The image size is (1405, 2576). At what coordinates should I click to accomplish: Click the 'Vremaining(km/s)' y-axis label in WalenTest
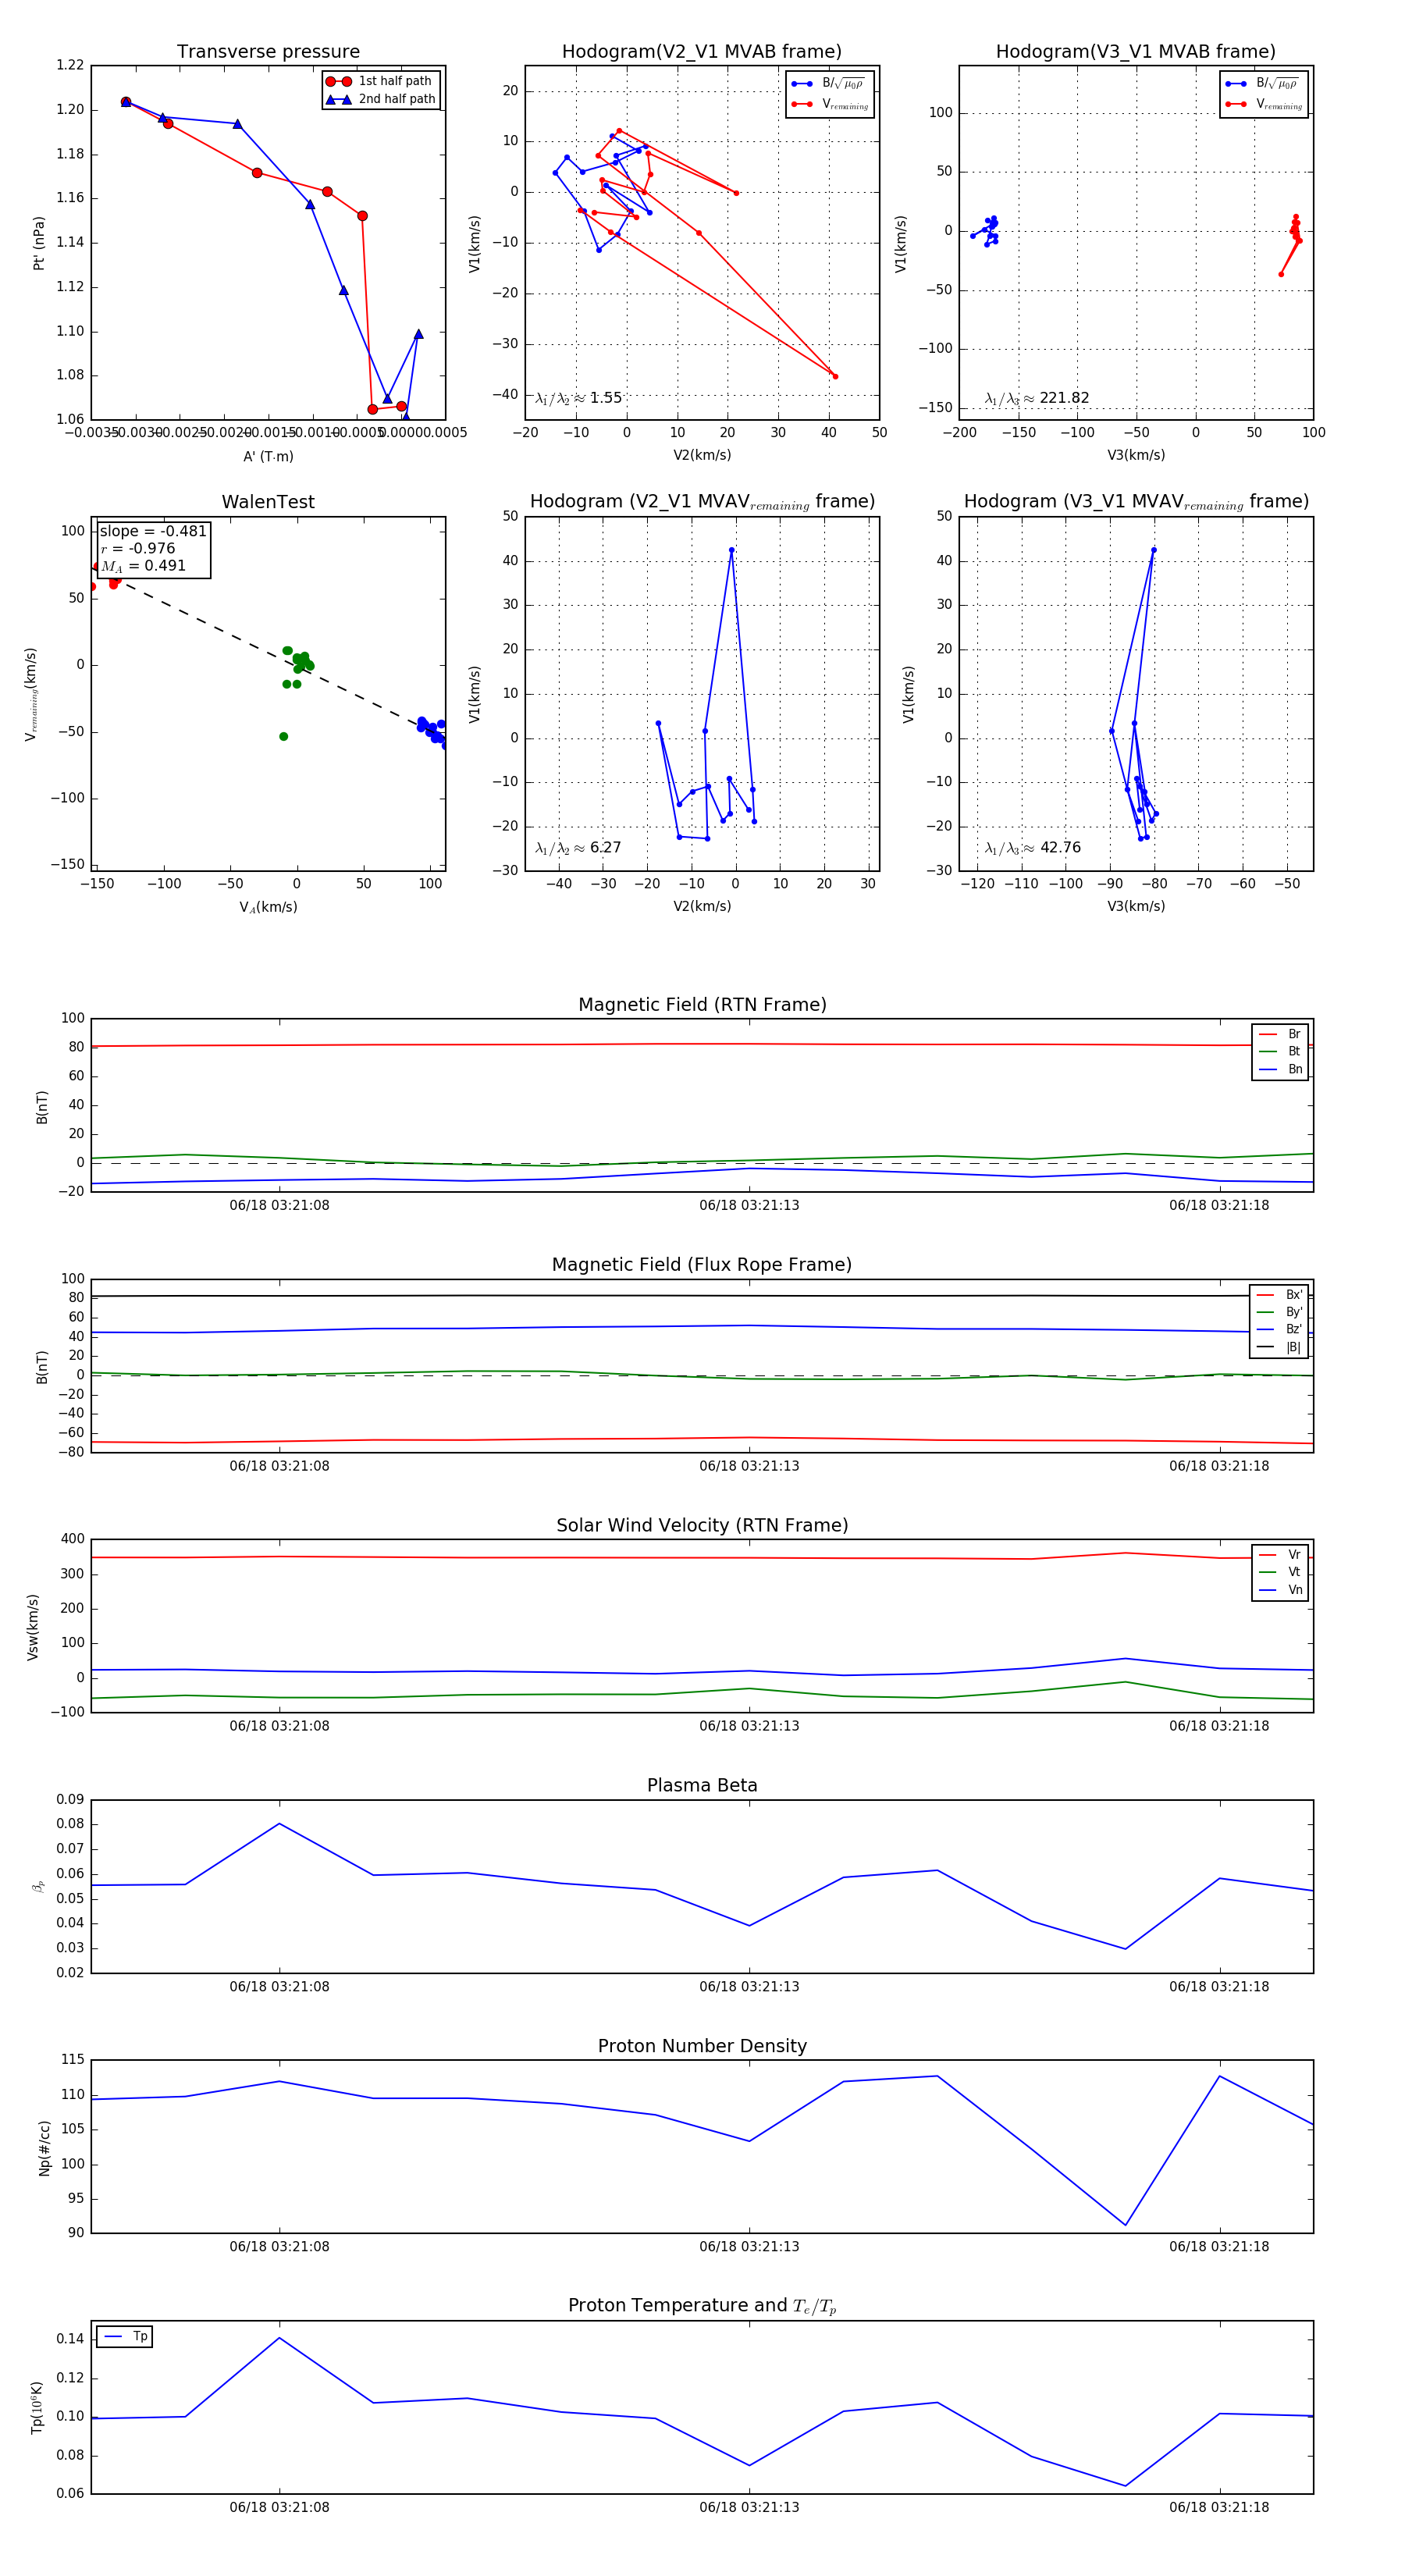[31, 694]
